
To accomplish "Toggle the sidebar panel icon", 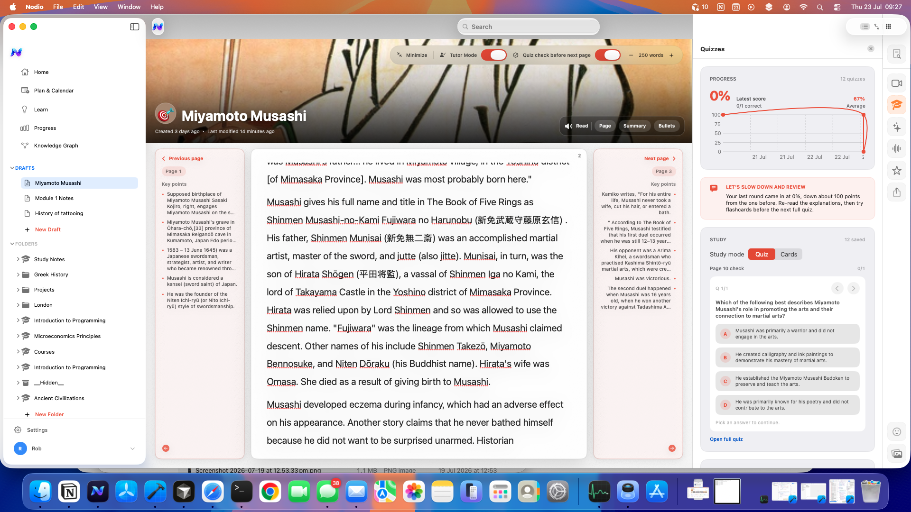I will point(135,27).
